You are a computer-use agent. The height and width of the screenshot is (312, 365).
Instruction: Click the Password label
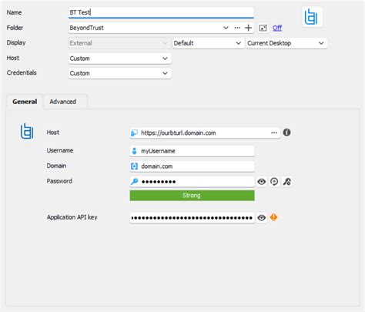click(59, 181)
